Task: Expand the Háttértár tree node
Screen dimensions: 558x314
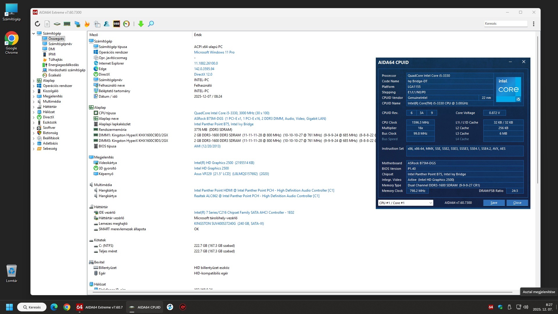Action: coord(33,107)
